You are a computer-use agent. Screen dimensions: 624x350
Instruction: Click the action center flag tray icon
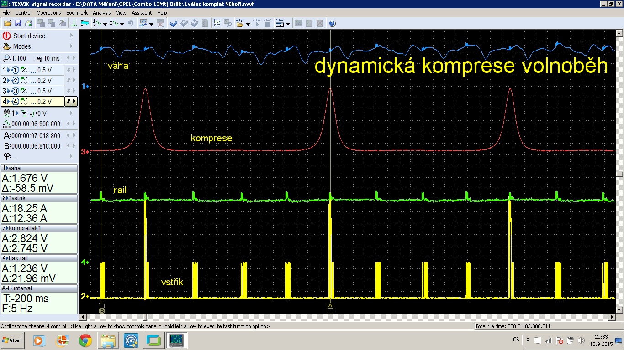point(560,340)
